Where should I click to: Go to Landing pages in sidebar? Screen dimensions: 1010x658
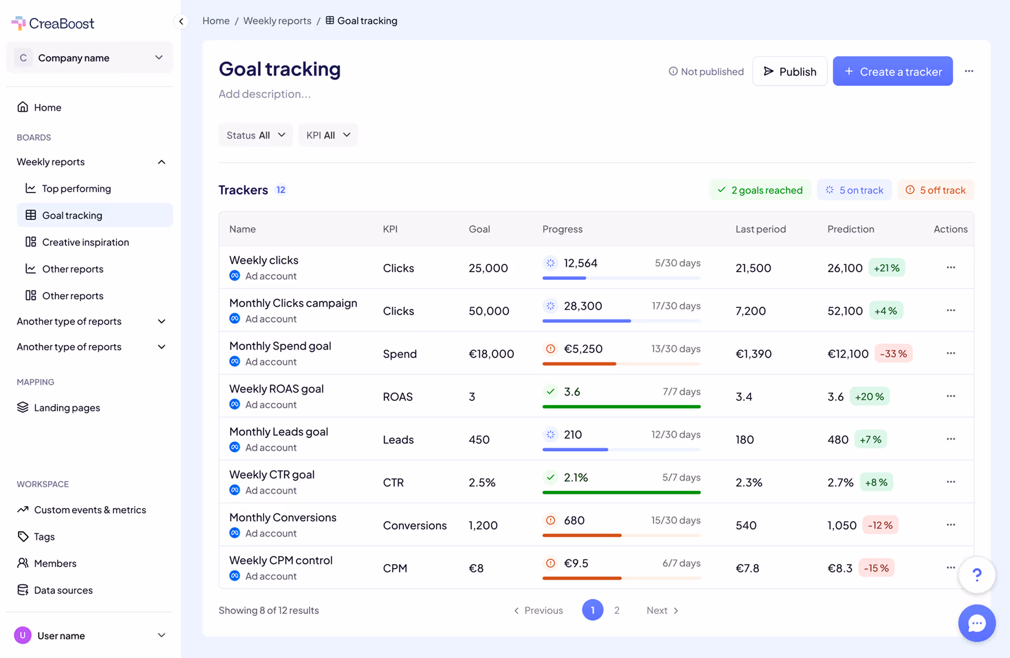[x=67, y=408]
